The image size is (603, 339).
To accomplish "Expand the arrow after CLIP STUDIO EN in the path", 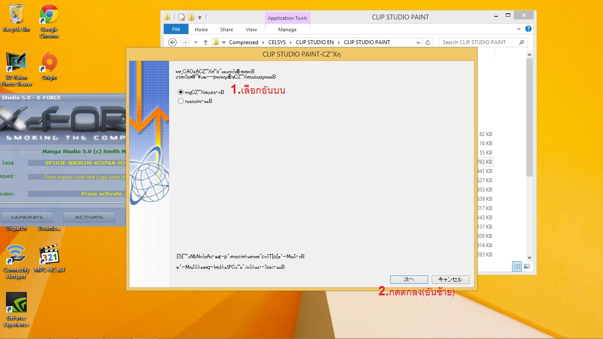I will click(x=339, y=42).
